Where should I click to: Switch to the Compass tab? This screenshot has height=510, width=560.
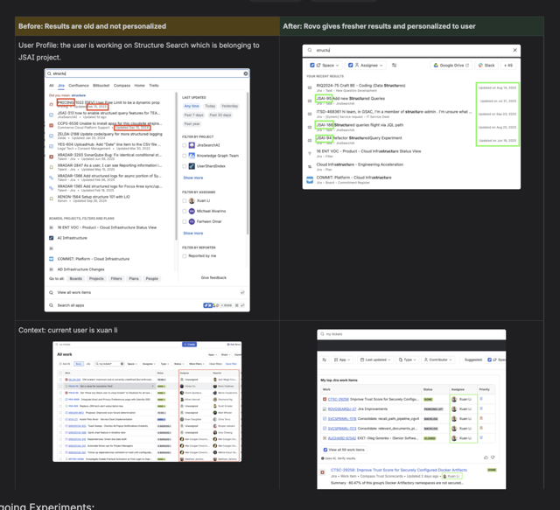pyautogui.click(x=122, y=86)
